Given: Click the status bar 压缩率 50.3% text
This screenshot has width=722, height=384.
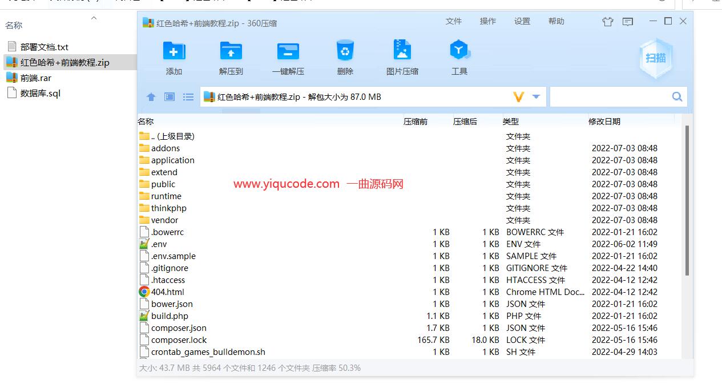Looking at the screenshot, I should (x=336, y=368).
